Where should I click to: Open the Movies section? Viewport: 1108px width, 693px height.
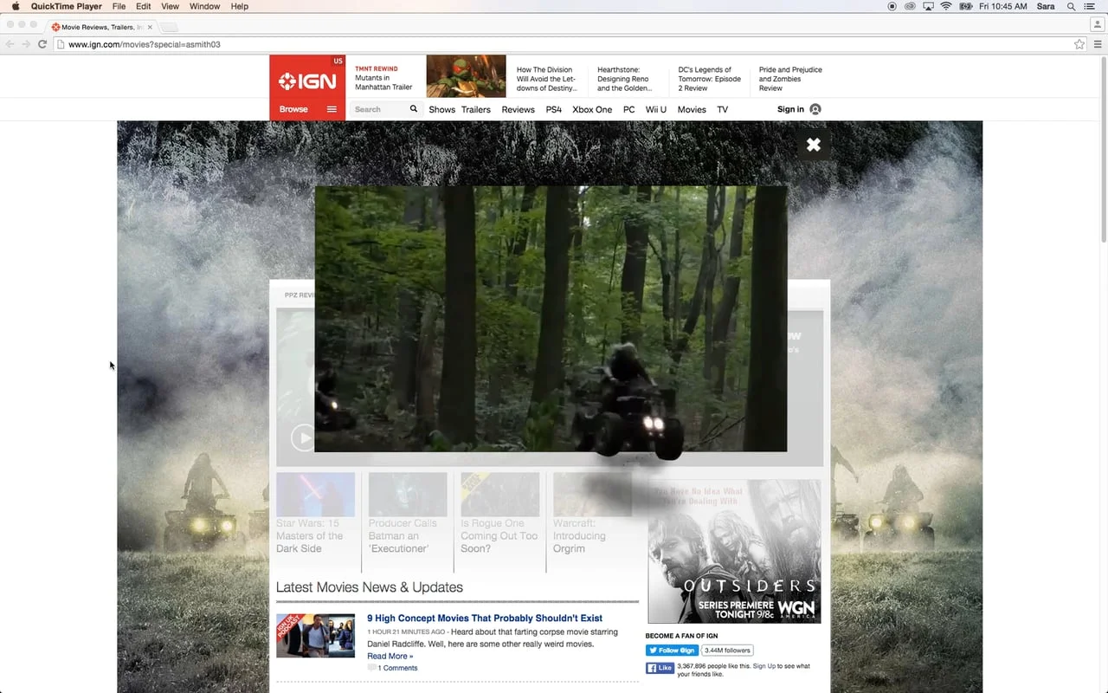[692, 110]
